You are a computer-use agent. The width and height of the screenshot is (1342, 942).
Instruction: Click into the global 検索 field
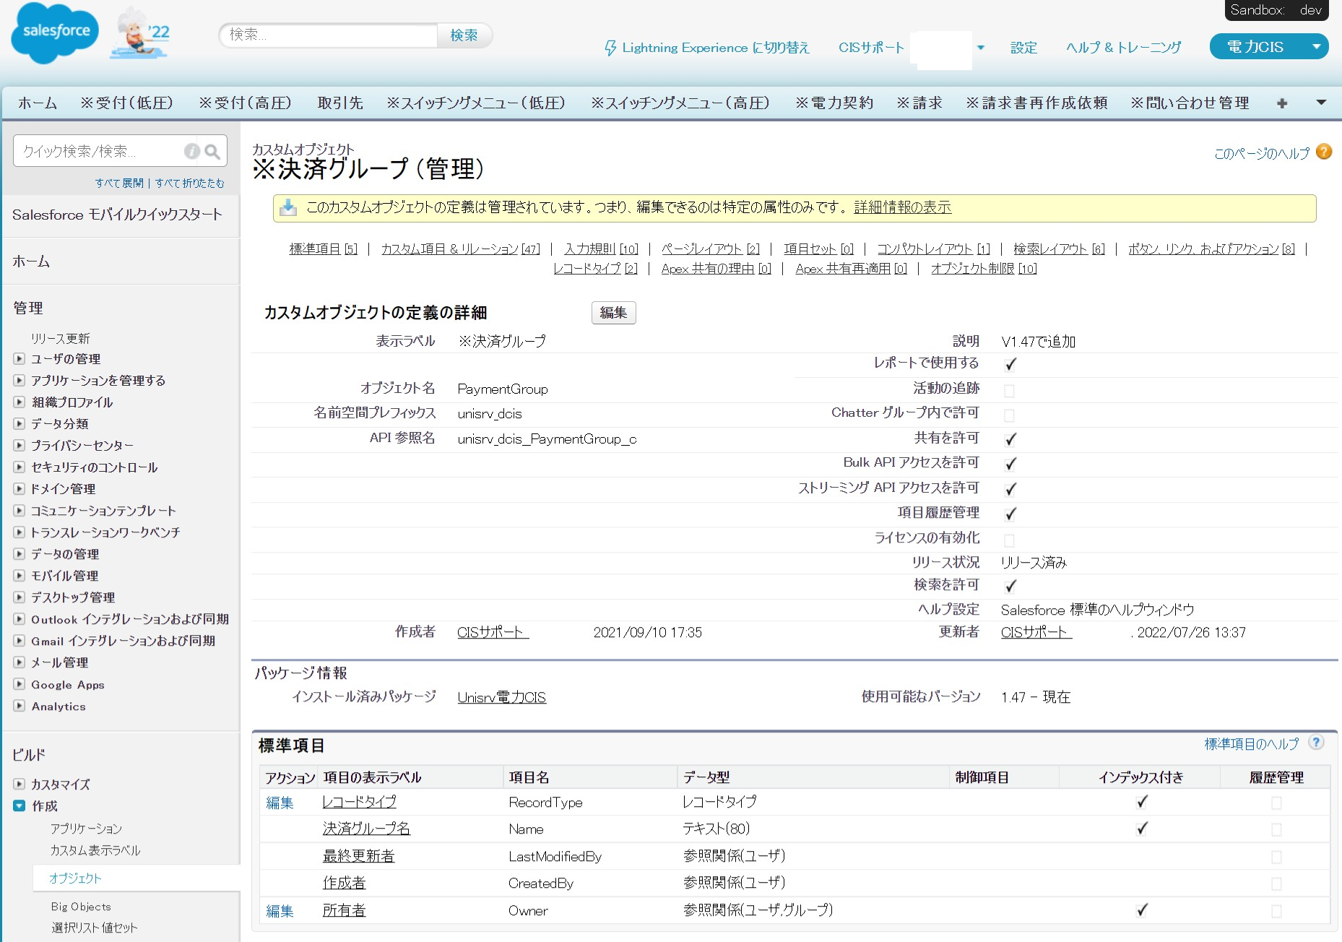(x=329, y=35)
